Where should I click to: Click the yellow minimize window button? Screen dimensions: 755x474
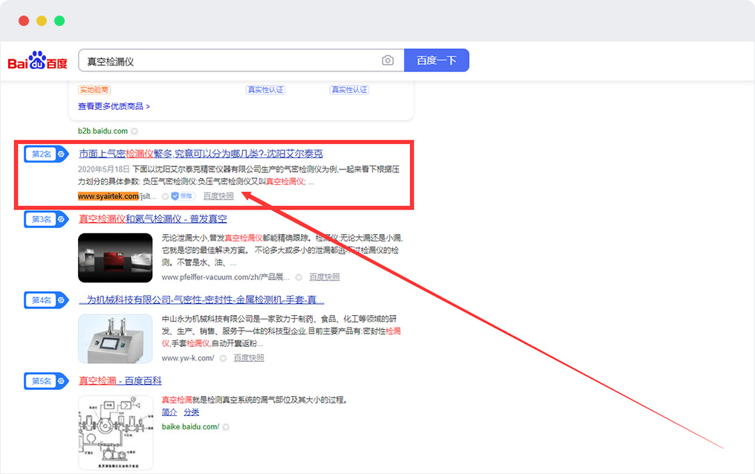42,21
